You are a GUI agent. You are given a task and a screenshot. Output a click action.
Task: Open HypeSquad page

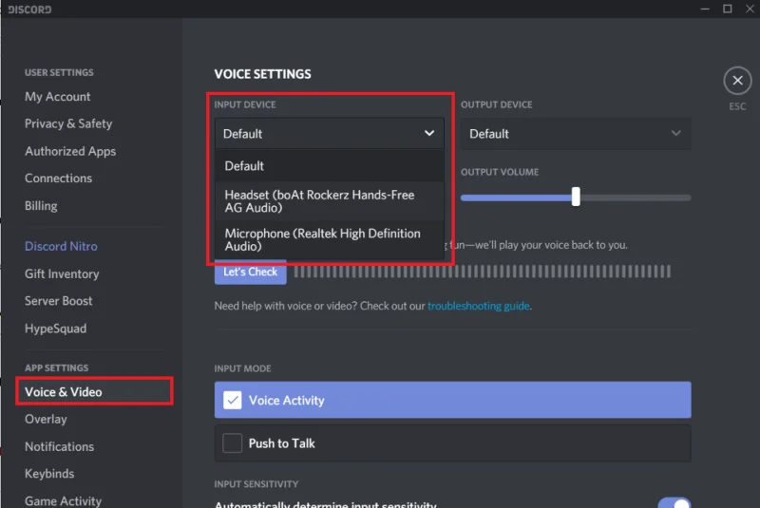[55, 329]
